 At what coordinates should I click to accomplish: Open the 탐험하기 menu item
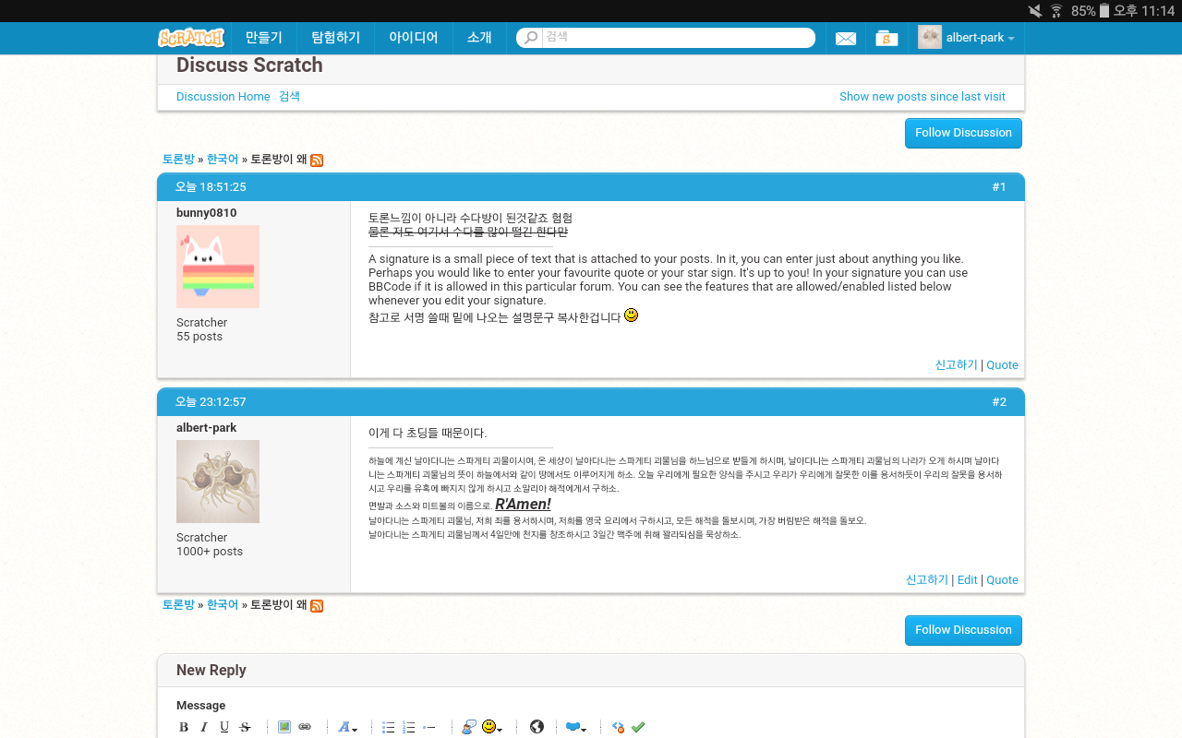335,38
